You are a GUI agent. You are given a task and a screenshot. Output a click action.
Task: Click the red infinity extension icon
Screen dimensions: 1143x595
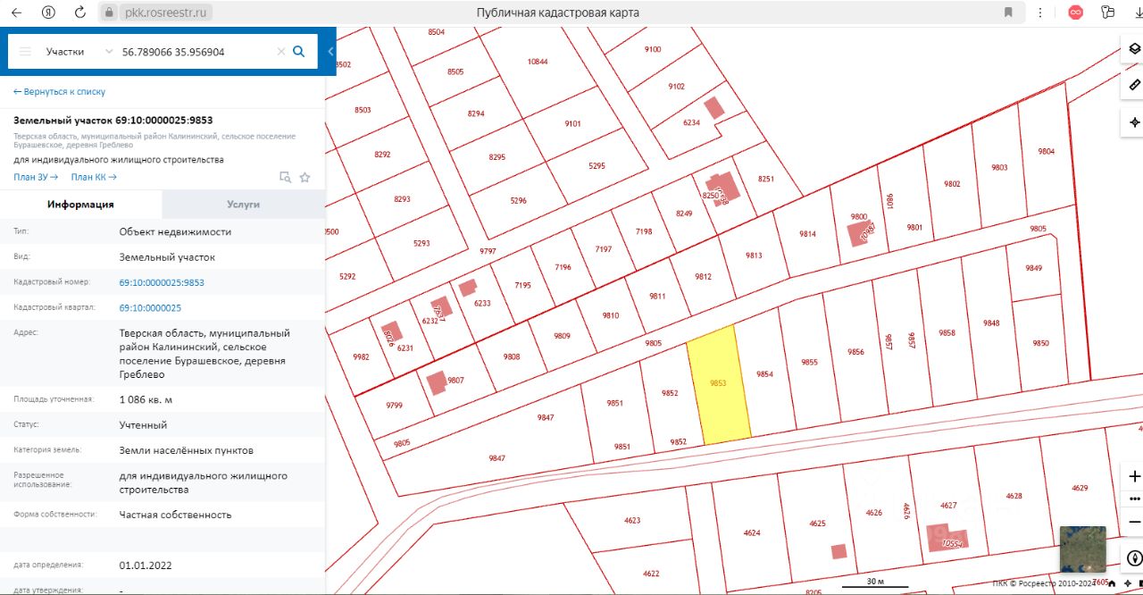click(x=1077, y=13)
